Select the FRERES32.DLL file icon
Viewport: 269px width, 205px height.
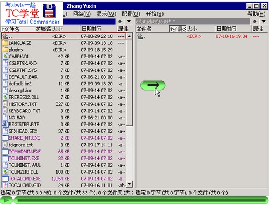tap(5, 97)
